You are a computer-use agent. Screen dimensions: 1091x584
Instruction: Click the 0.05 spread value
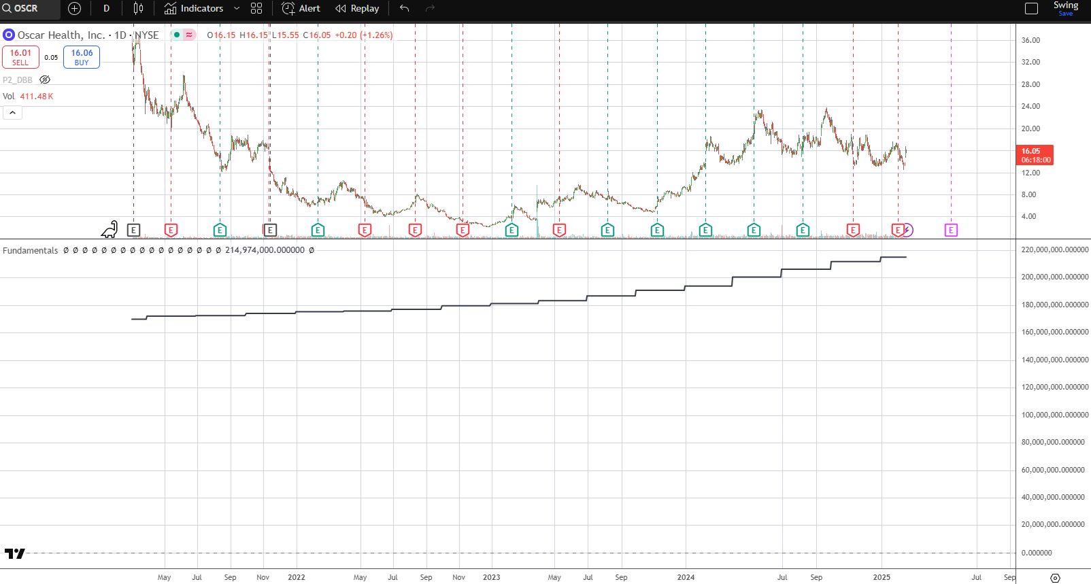click(x=51, y=57)
